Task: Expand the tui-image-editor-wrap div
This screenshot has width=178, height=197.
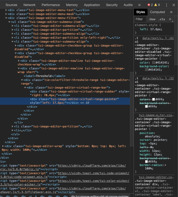Action: coord(3,146)
